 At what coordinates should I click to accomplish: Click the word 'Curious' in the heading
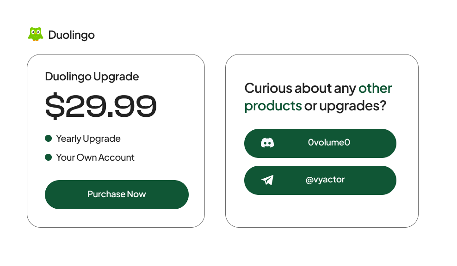tap(268, 88)
